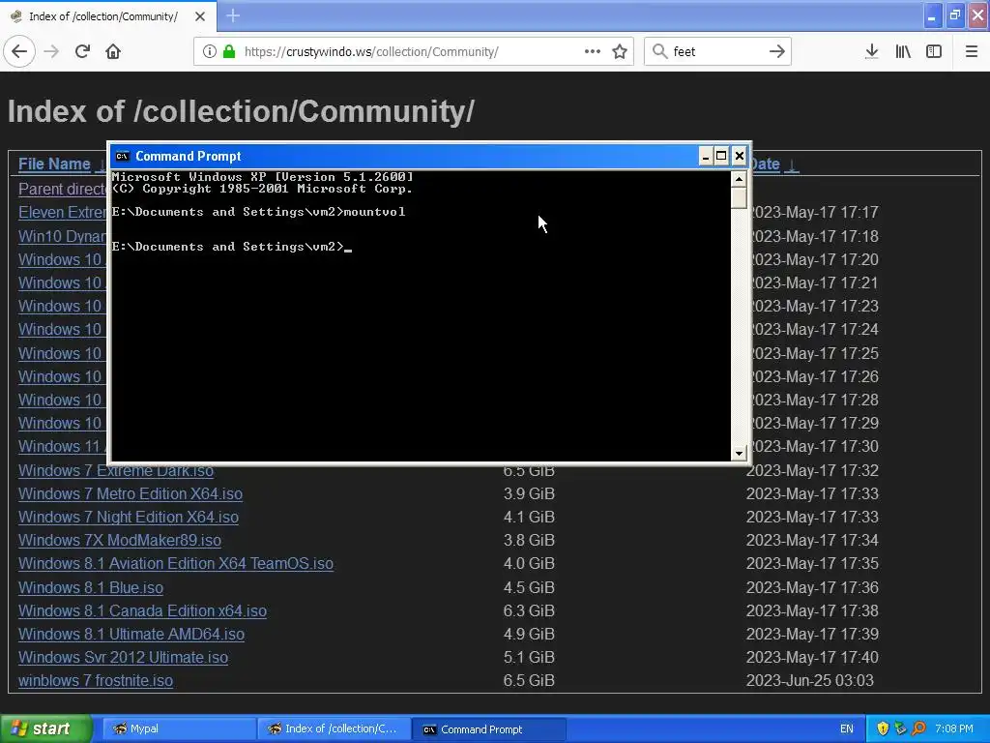Click the forward navigation arrow
The height and width of the screenshot is (743, 990).
point(51,51)
